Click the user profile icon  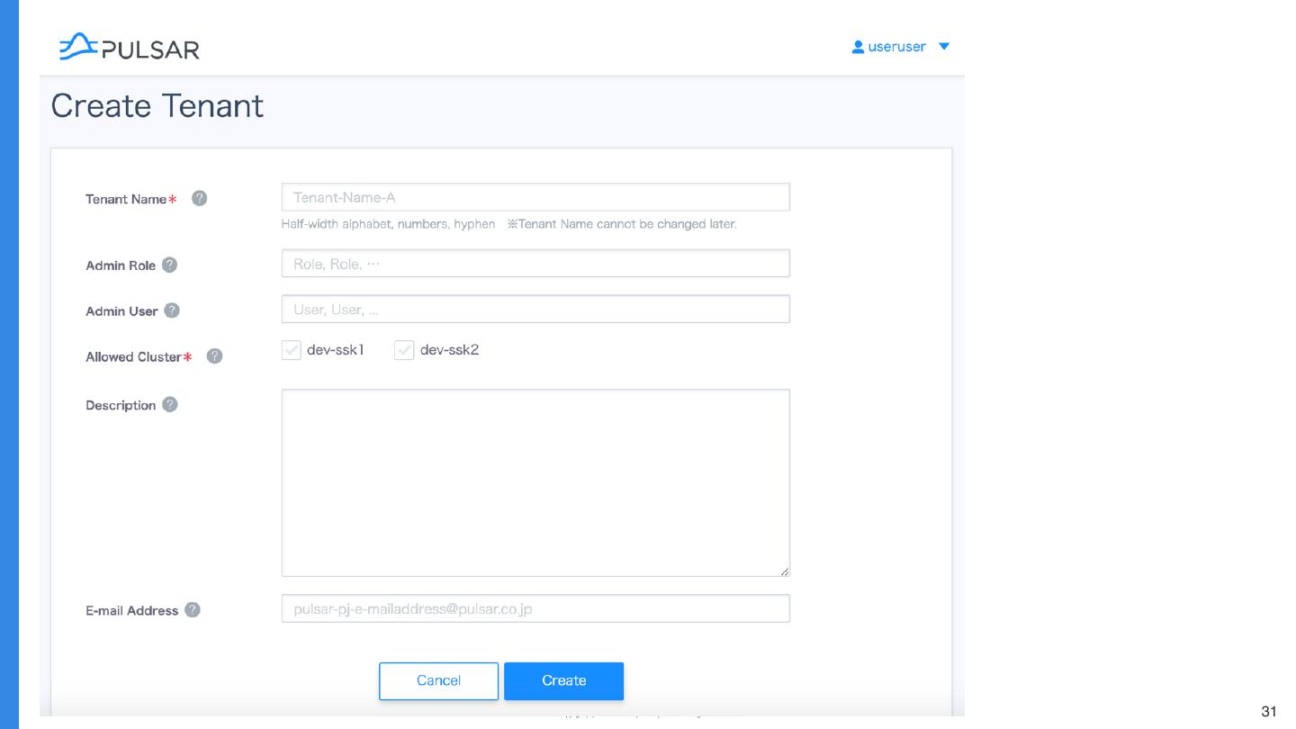point(858,47)
